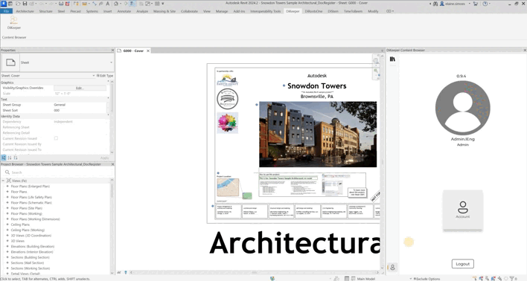Image resolution: width=527 pixels, height=281 pixels.
Task: Select Sections (Working Section) in Project Browser
Action: [31, 268]
